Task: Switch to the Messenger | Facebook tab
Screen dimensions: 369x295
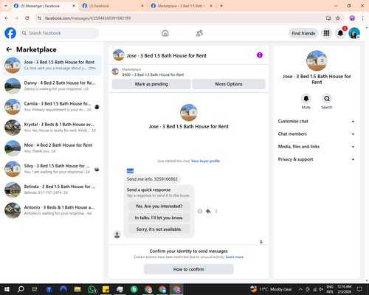Action: click(x=44, y=6)
